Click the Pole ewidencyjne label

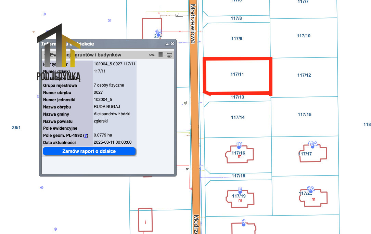[60, 128]
